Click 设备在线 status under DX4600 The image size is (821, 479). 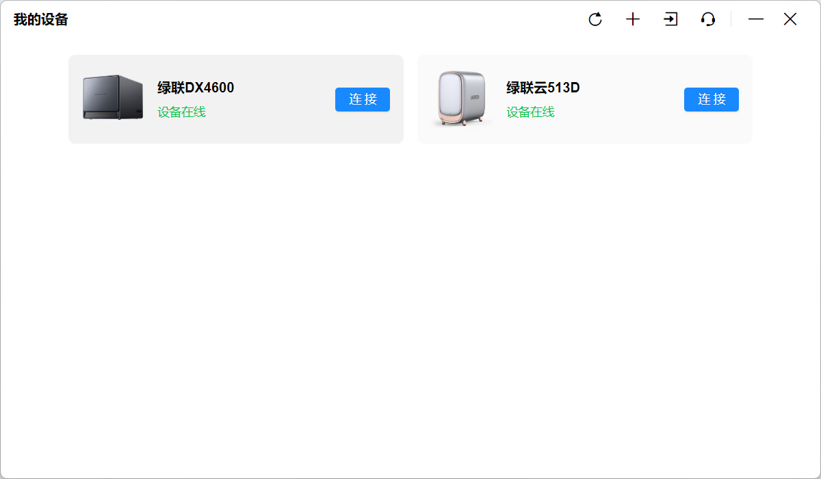[181, 112]
